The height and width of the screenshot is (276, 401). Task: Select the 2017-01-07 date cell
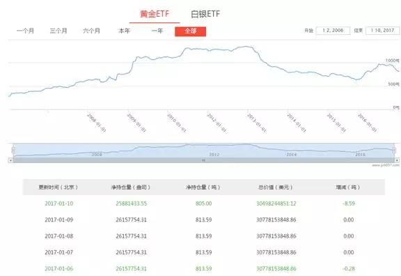(58, 252)
